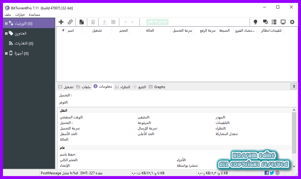Click the download speed status entry ت:
The height and width of the screenshot is (179, 301).
pos(148,173)
